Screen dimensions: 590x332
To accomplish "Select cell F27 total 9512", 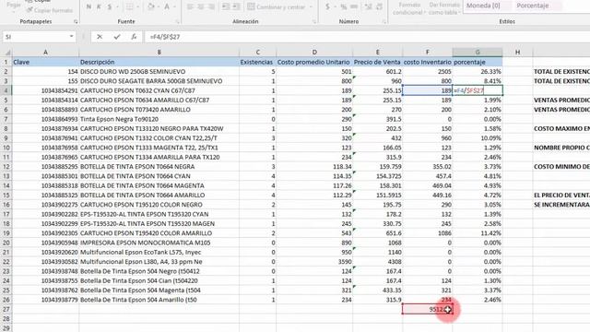I will point(427,309).
